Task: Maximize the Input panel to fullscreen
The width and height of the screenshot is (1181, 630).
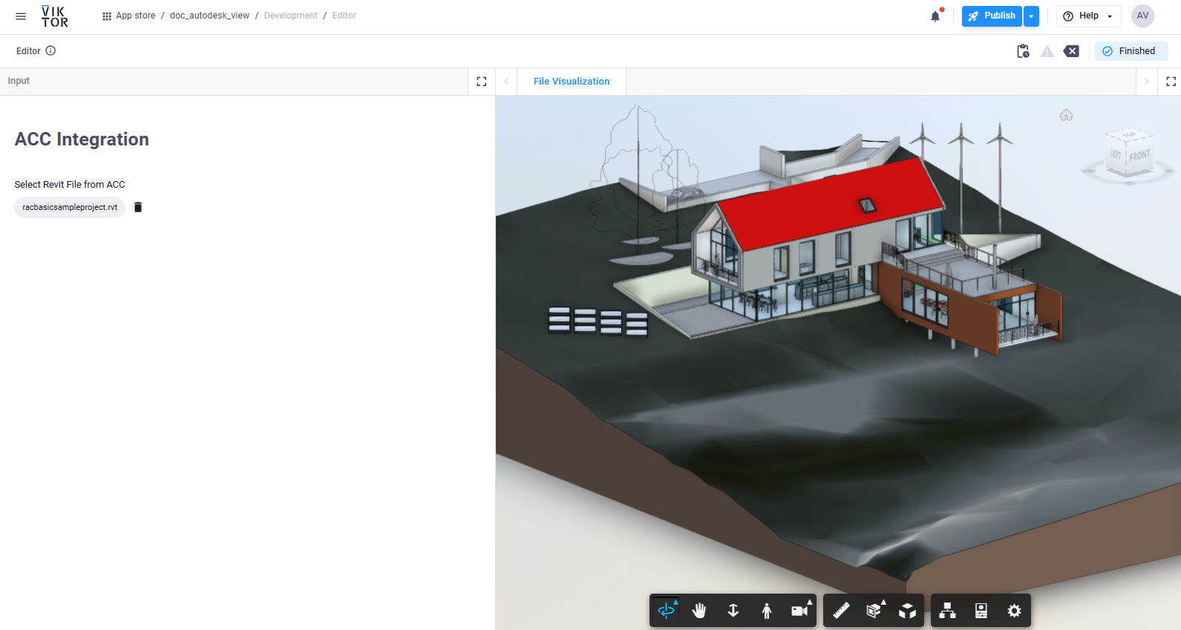Action: [x=482, y=82]
